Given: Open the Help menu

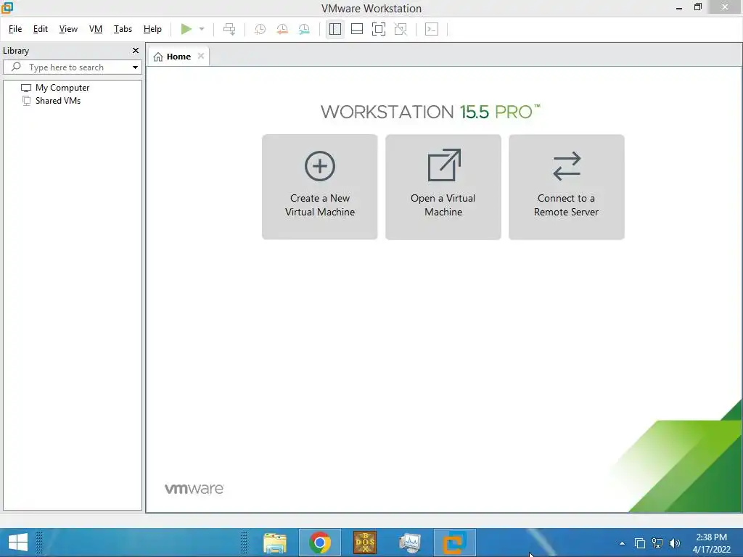Looking at the screenshot, I should (152, 29).
